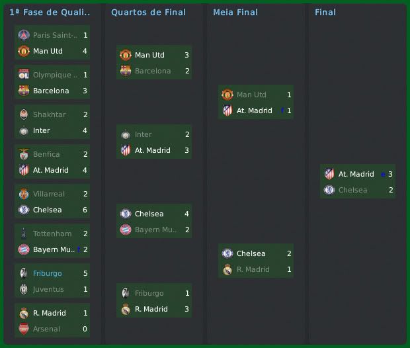This screenshot has height=348, width=410.
Task: Click the 1ª Fase de Quali header
Action: click(50, 13)
